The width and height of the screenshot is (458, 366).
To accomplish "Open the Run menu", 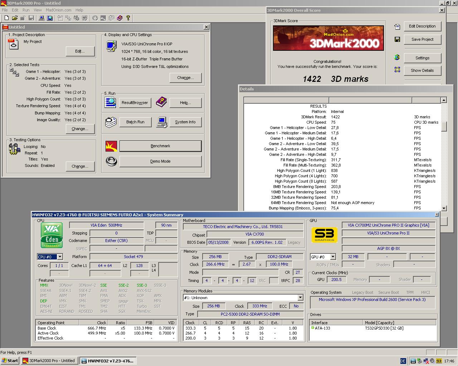I will coord(26,10).
